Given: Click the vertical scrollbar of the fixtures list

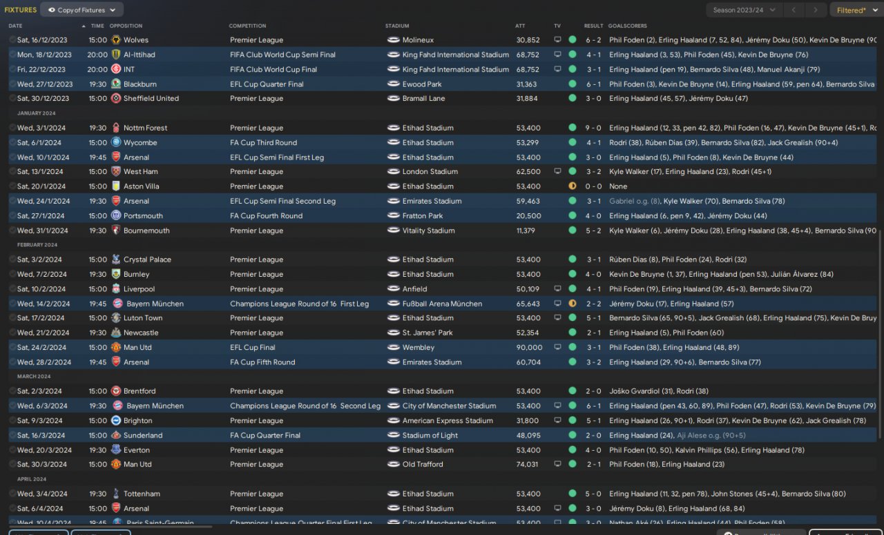Looking at the screenshot, I should 881,335.
